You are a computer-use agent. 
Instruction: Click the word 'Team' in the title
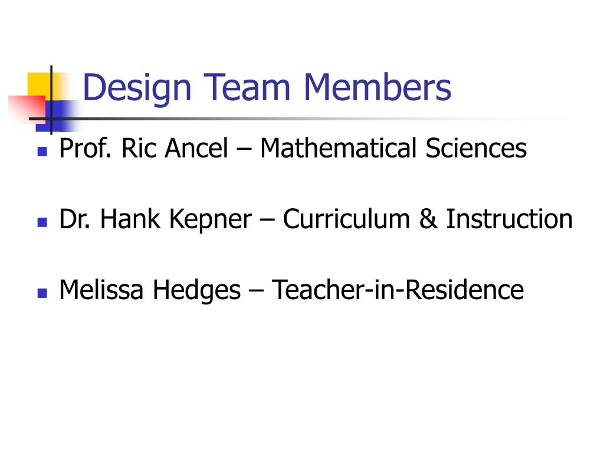[247, 87]
